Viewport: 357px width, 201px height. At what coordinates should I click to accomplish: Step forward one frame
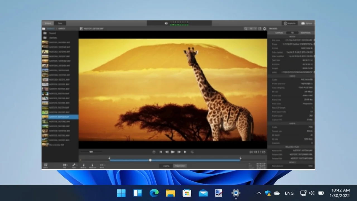(179, 152)
